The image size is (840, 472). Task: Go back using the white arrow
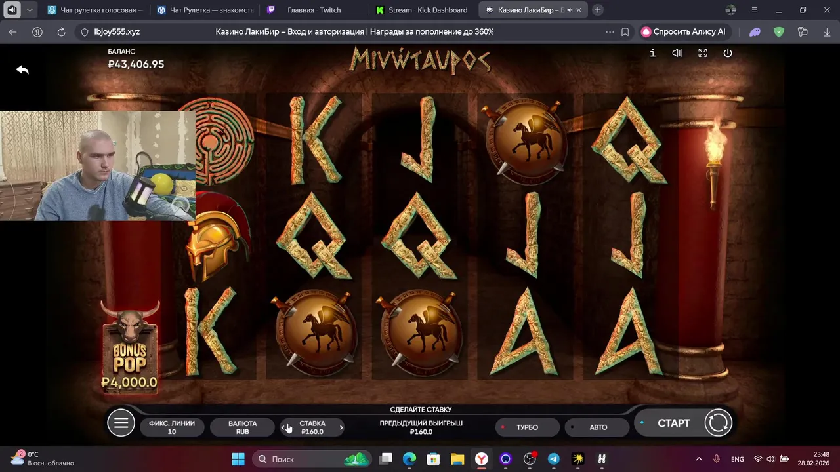coord(22,69)
